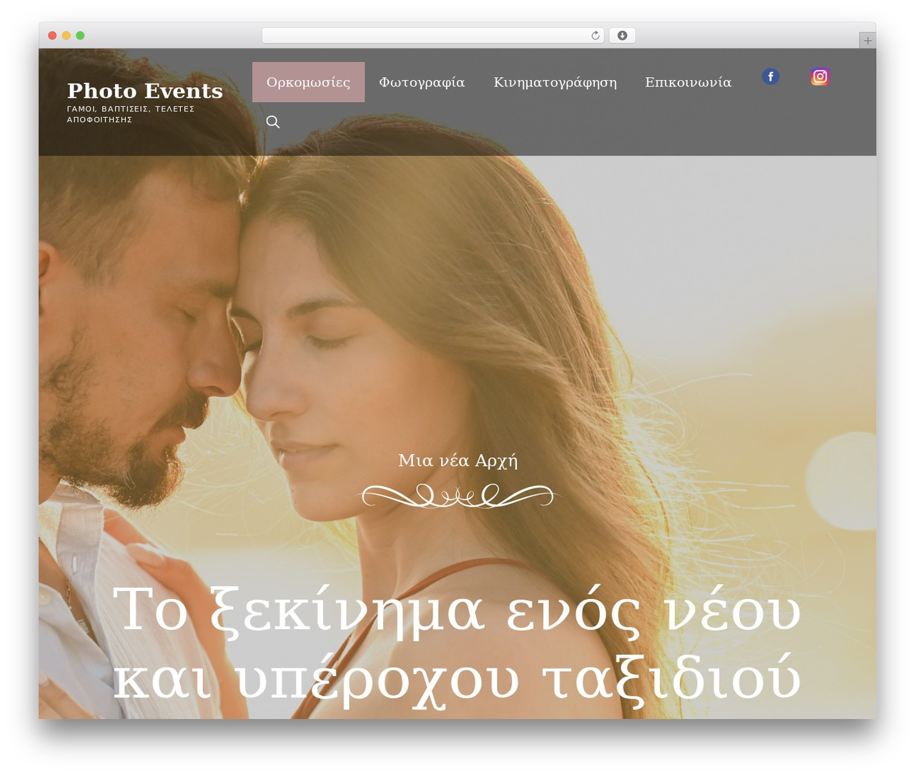Maximize the window with green button
The width and height of the screenshot is (915, 774).
pos(80,36)
